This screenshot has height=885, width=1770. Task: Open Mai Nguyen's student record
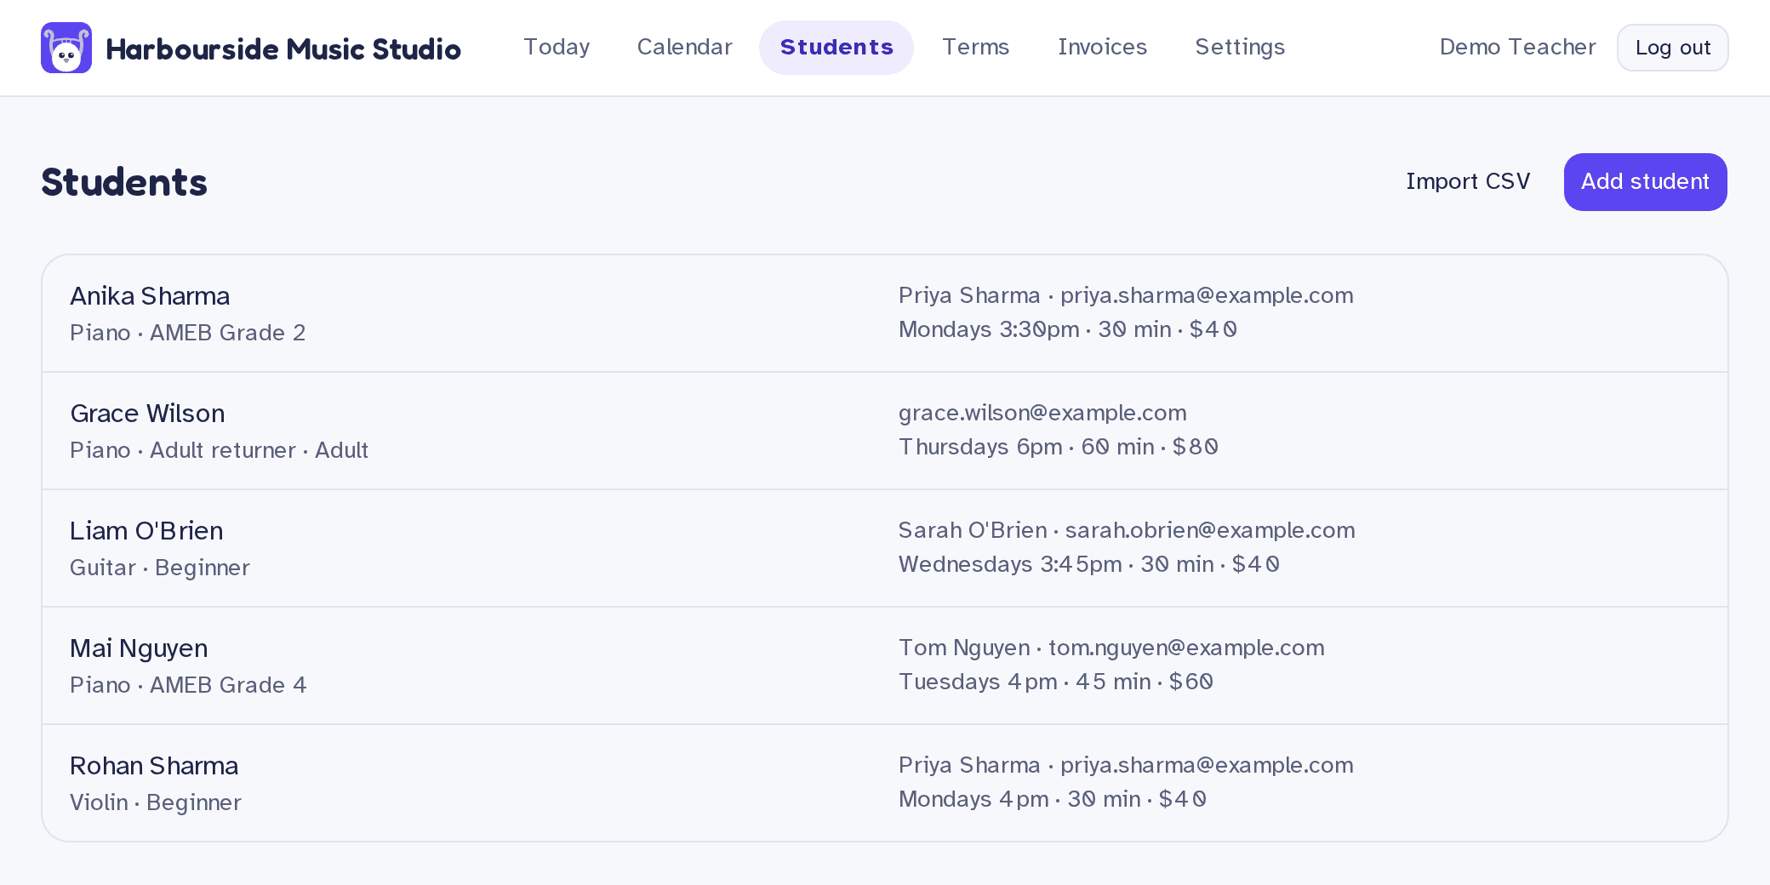tap(885, 665)
